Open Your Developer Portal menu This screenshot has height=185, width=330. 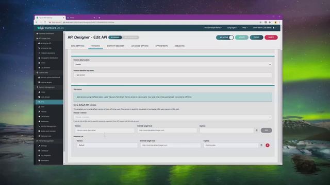coord(213,28)
